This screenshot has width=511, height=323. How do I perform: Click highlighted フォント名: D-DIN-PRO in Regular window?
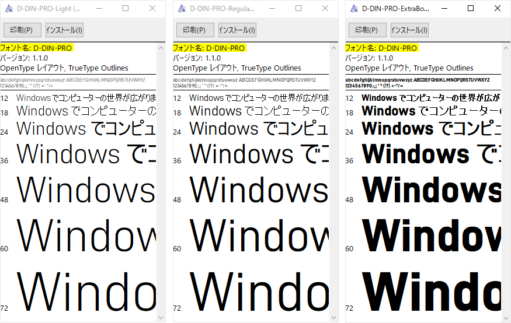(209, 48)
